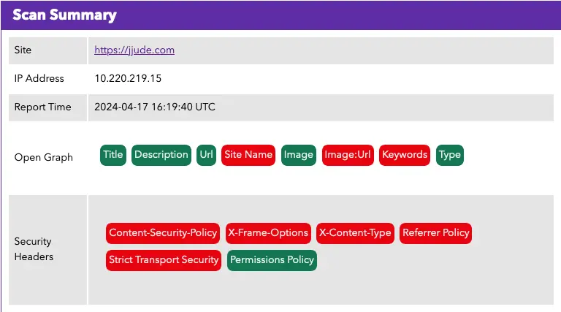Click the Content-Security-Policy header badge
This screenshot has width=561, height=312.
(x=163, y=233)
